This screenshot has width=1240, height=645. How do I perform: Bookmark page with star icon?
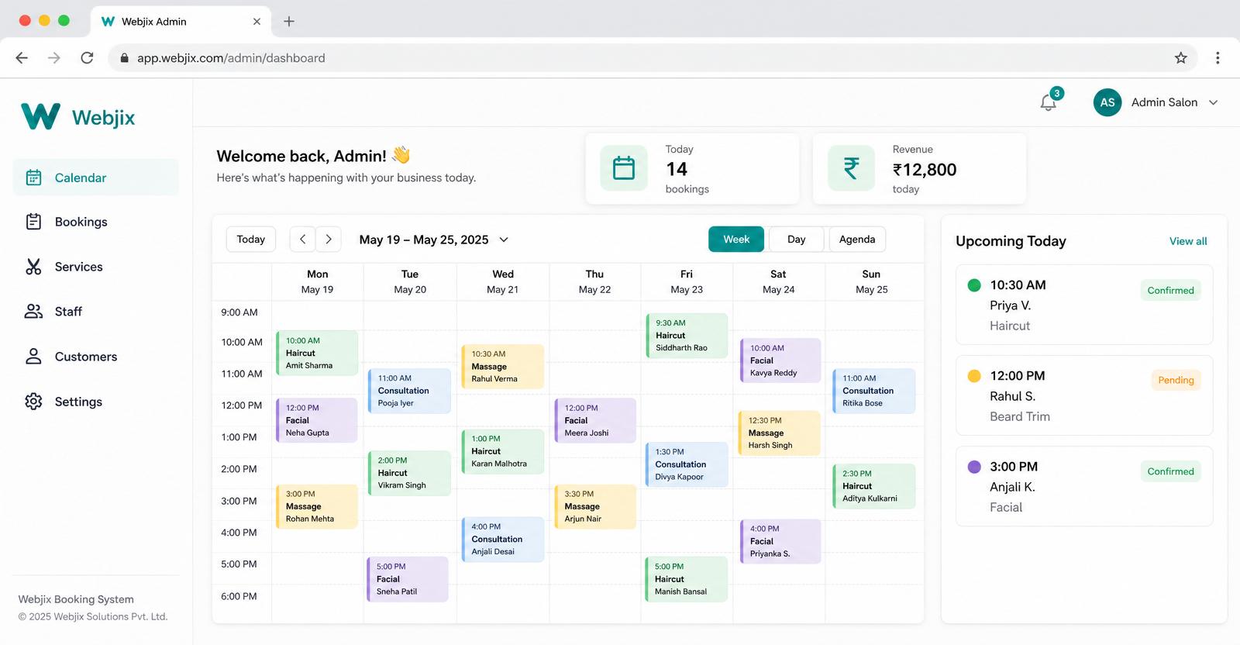1180,58
